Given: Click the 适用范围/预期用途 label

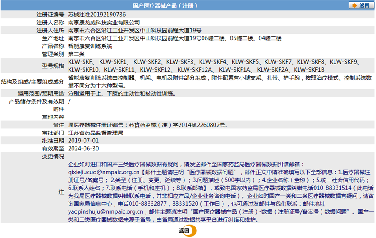Looking at the screenshot, I should click(41, 94).
